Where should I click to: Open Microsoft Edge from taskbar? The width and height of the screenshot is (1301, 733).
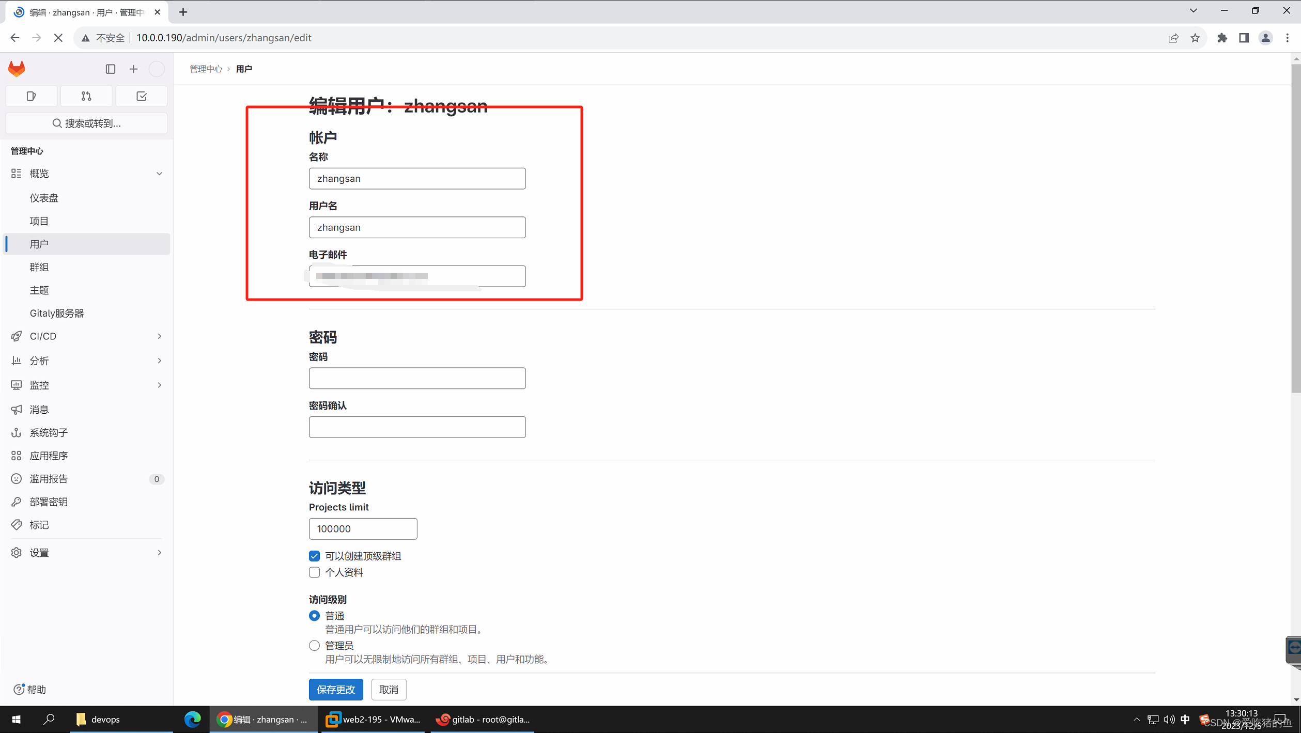[192, 720]
